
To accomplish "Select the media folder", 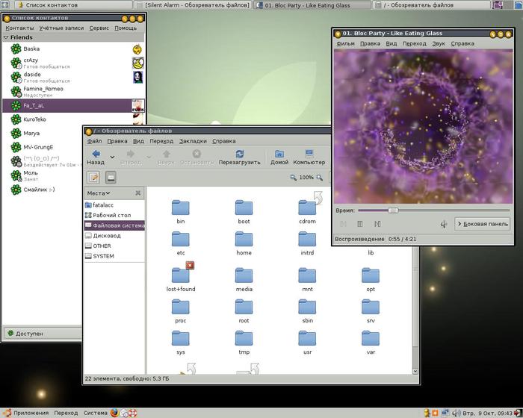I will (244, 279).
